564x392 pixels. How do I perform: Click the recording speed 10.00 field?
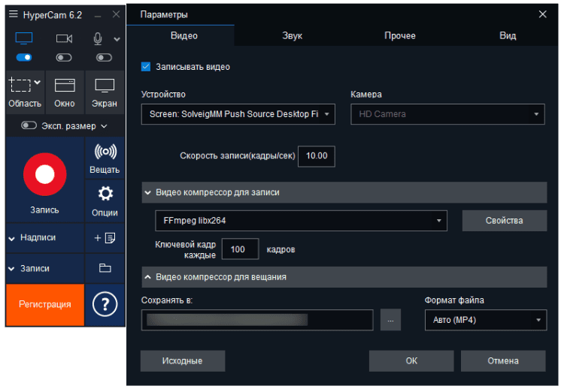317,156
